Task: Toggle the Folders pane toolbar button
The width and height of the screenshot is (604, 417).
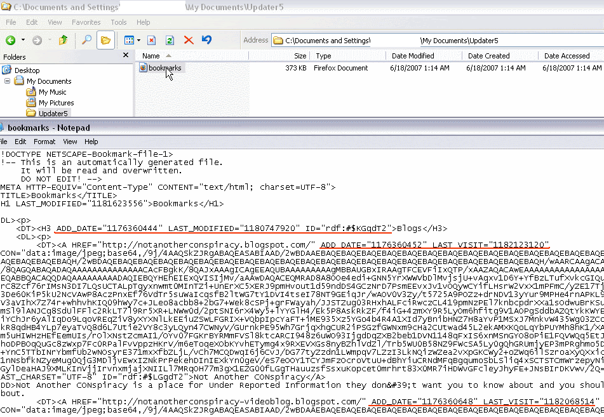Action: pos(105,40)
